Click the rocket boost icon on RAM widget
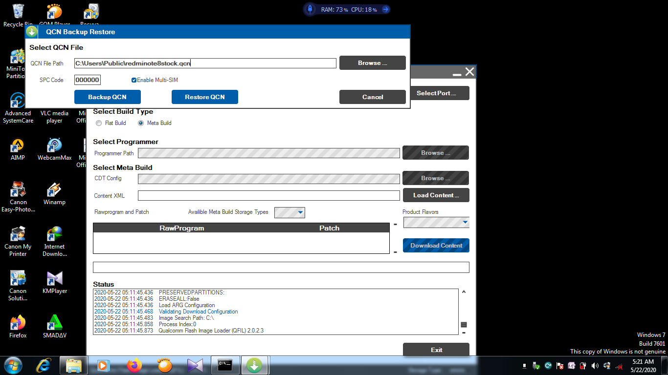Image resolution: width=668 pixels, height=375 pixels. 310,9
